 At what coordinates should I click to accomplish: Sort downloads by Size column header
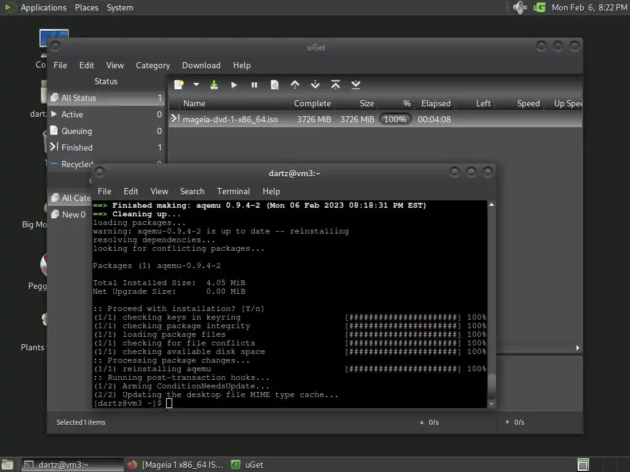pyautogui.click(x=356, y=103)
